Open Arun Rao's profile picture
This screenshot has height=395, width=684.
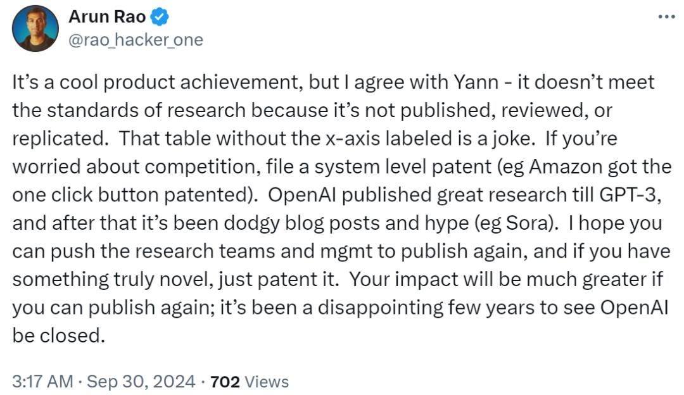(x=35, y=29)
